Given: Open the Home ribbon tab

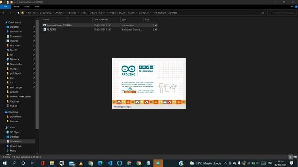Looking at the screenshot, I should point(16,6).
